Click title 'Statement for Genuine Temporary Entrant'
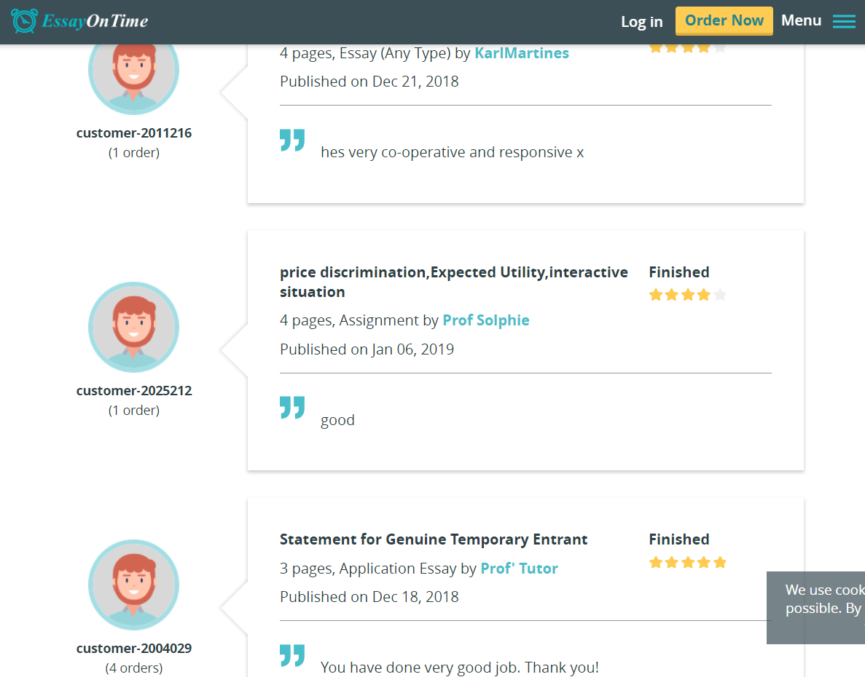This screenshot has height=677, width=865. point(434,539)
